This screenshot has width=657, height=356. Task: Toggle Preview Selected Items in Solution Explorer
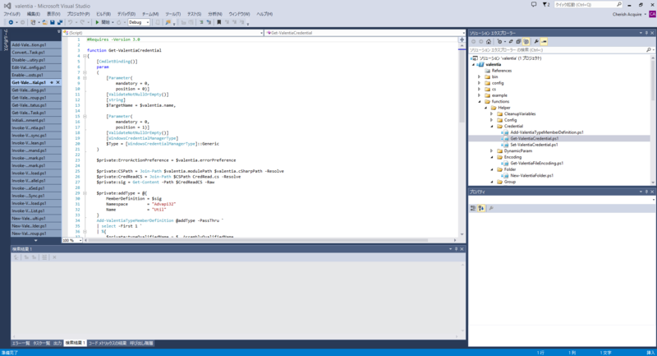[x=544, y=41]
